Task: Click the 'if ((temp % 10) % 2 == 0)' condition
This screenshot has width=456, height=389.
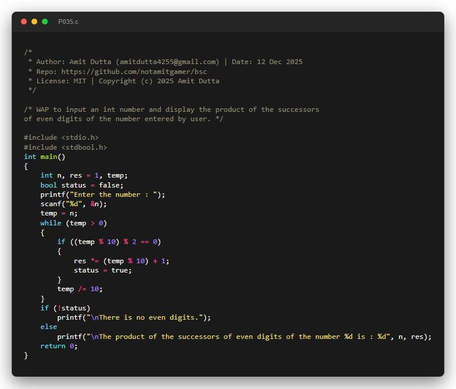Action: tap(109, 242)
